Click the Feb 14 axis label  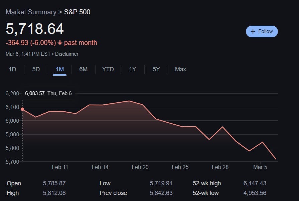(x=100, y=167)
